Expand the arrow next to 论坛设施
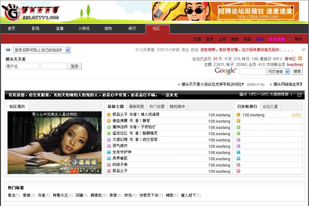Viewport: 309px width, 206px height. click(290, 39)
